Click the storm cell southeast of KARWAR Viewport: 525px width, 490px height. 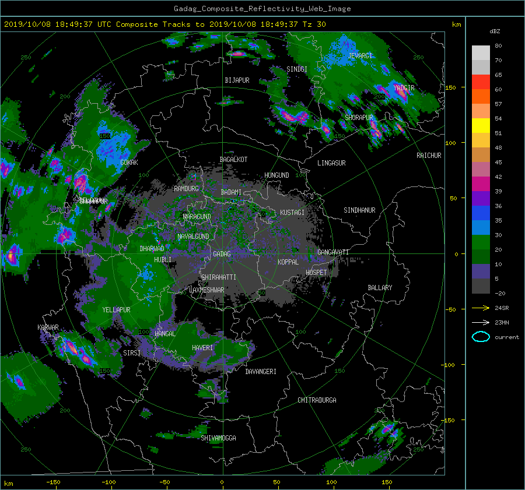[79, 353]
